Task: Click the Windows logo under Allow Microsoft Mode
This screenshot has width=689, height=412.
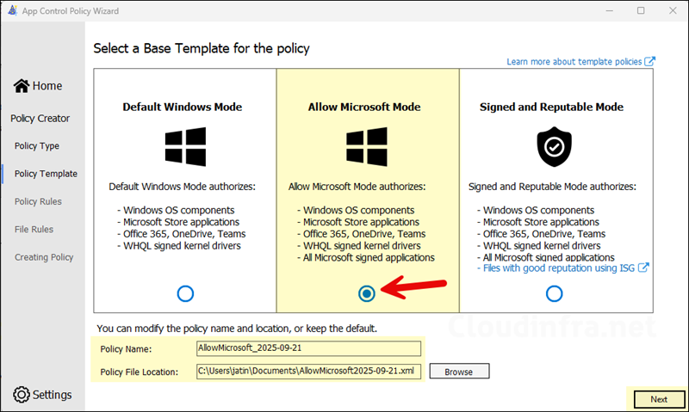Action: (367, 147)
